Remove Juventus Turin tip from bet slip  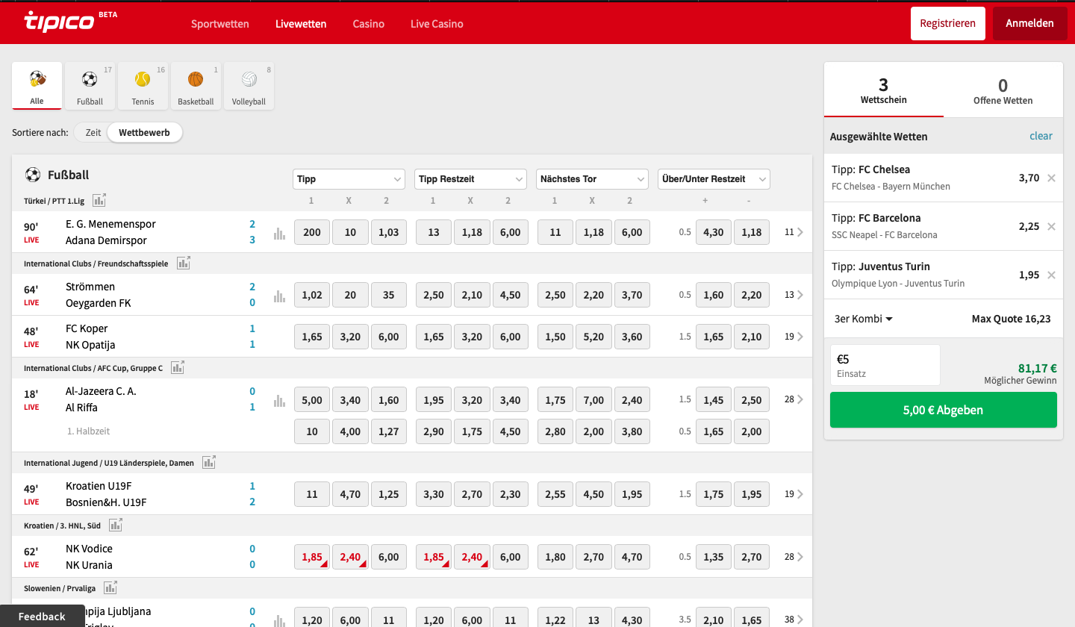tap(1051, 275)
